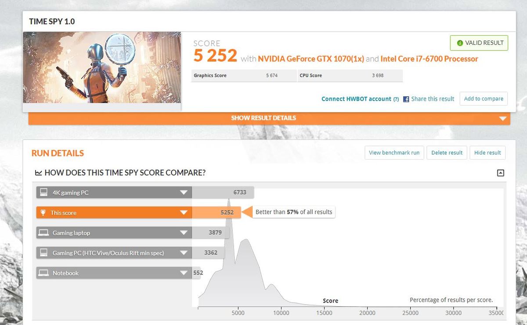The width and height of the screenshot is (527, 325).
Task: Click the laptop icon beside Notebook
Action: point(43,273)
